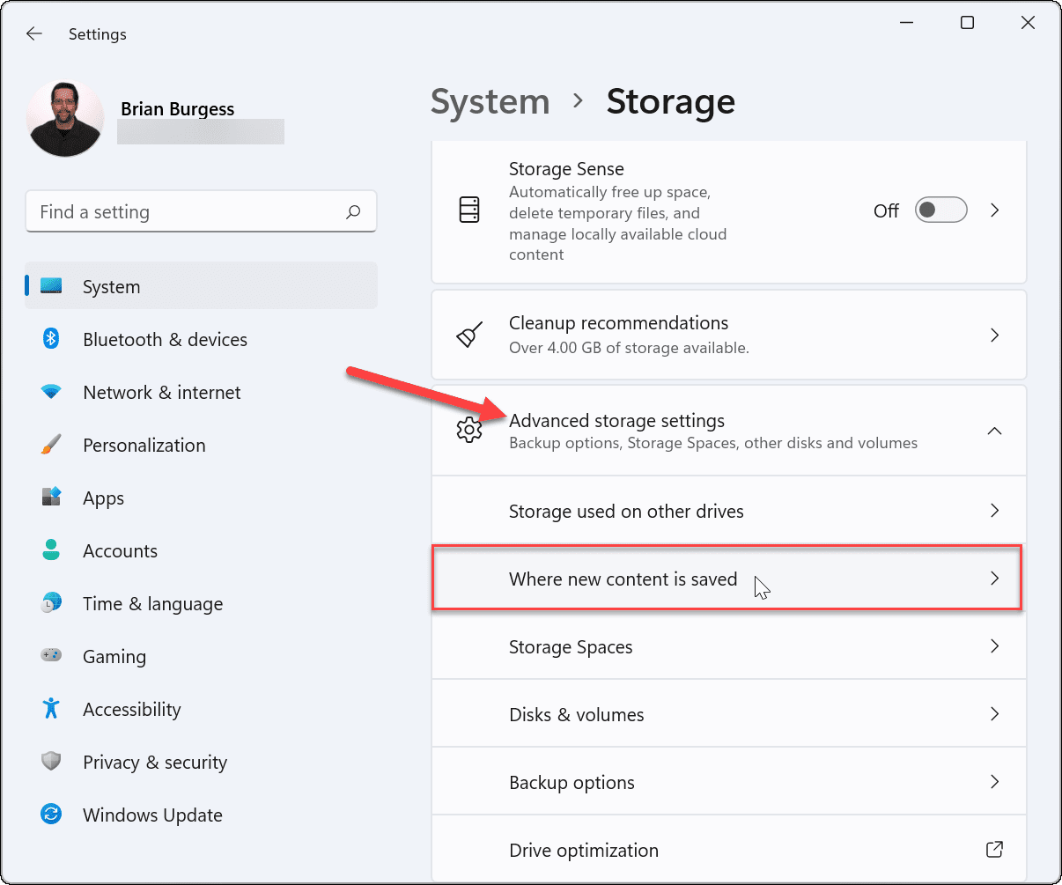This screenshot has width=1062, height=885.
Task: Go to Bluetooth & devices
Action: pos(201,339)
